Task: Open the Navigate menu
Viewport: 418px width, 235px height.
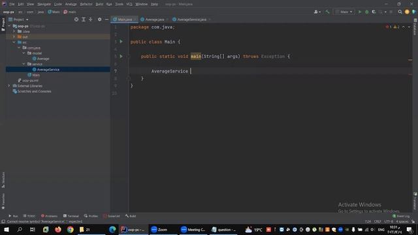Action: tap(44, 5)
